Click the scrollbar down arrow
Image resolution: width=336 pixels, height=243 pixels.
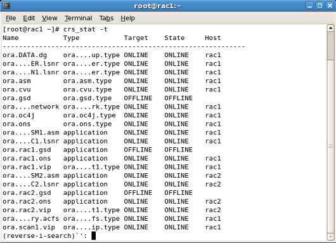tap(330, 237)
